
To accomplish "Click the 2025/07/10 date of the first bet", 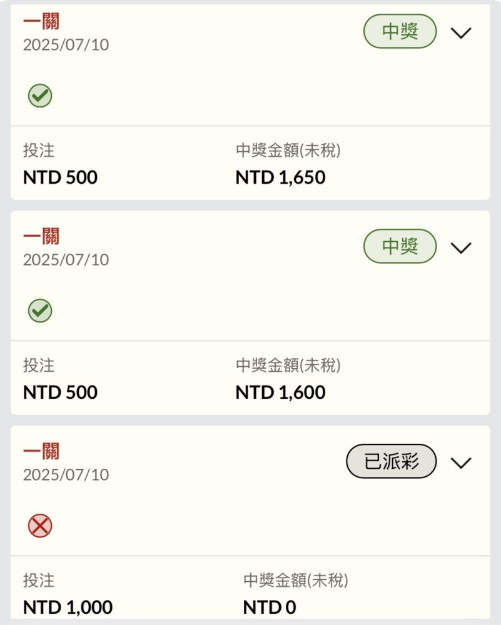I will coord(66,44).
